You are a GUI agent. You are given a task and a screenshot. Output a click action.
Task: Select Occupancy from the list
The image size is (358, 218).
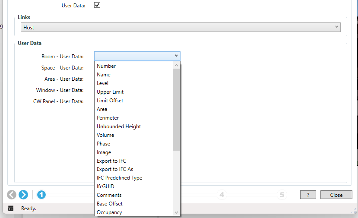[x=109, y=212]
